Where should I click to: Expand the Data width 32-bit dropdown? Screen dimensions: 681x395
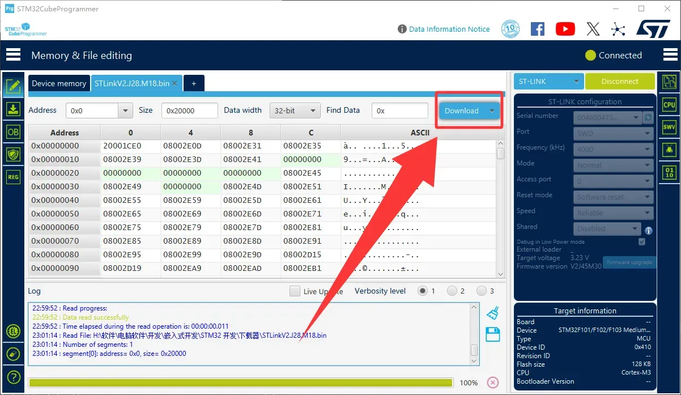294,111
